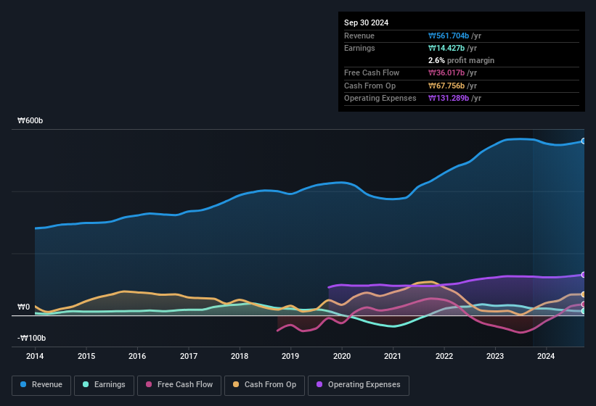
Task: Click the tooltip Revenue row label
Action: tap(359, 36)
